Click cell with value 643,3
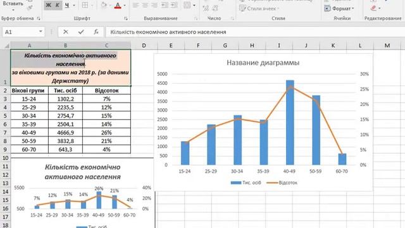 click(x=65, y=149)
